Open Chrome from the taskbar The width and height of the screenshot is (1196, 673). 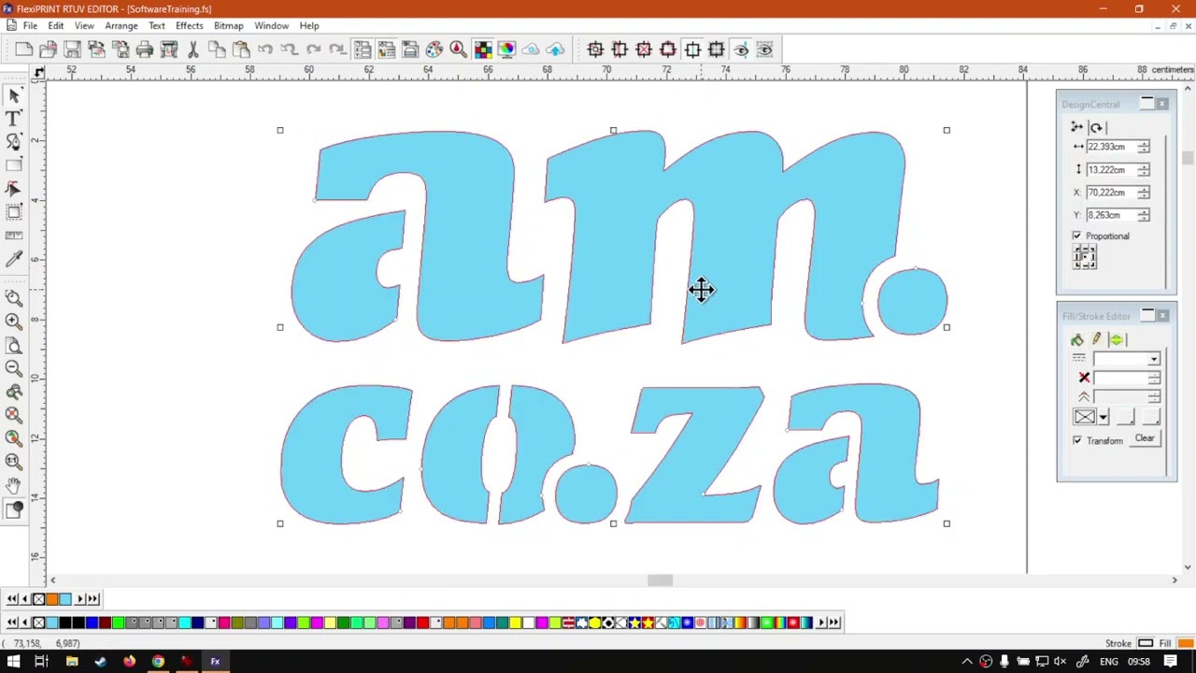pos(158,662)
